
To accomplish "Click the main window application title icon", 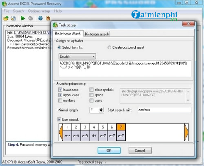I will pos(4,4).
